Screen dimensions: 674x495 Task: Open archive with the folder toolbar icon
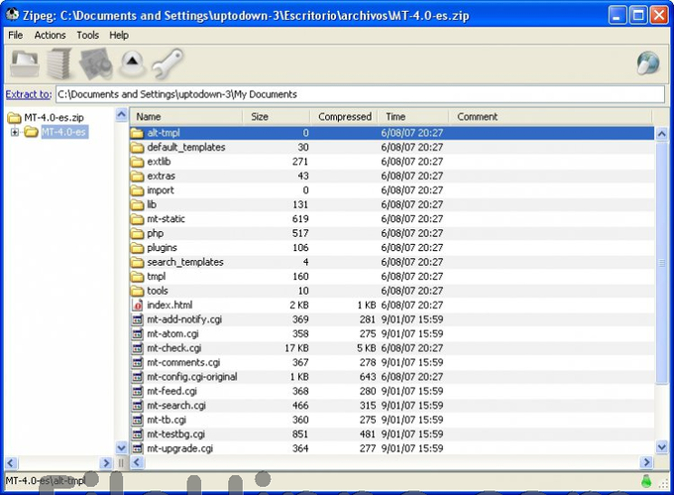coord(25,64)
